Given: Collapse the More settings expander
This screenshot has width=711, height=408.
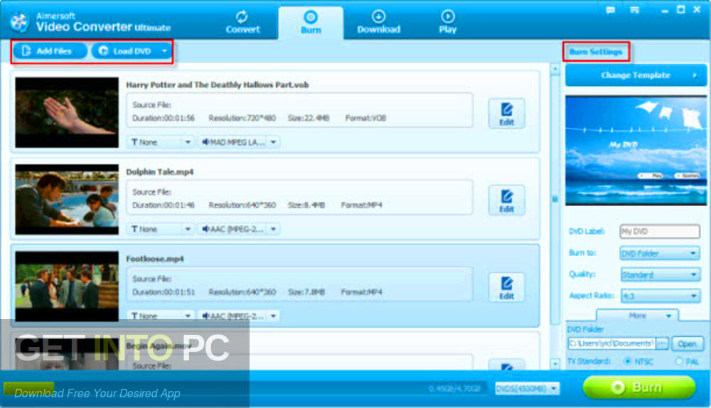Looking at the screenshot, I should pyautogui.click(x=638, y=316).
